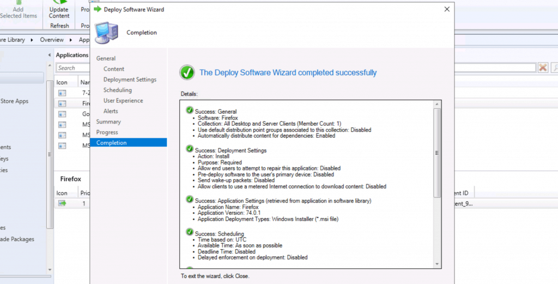Select the Alerts wizard step
The height and width of the screenshot is (284, 558).
(x=111, y=111)
